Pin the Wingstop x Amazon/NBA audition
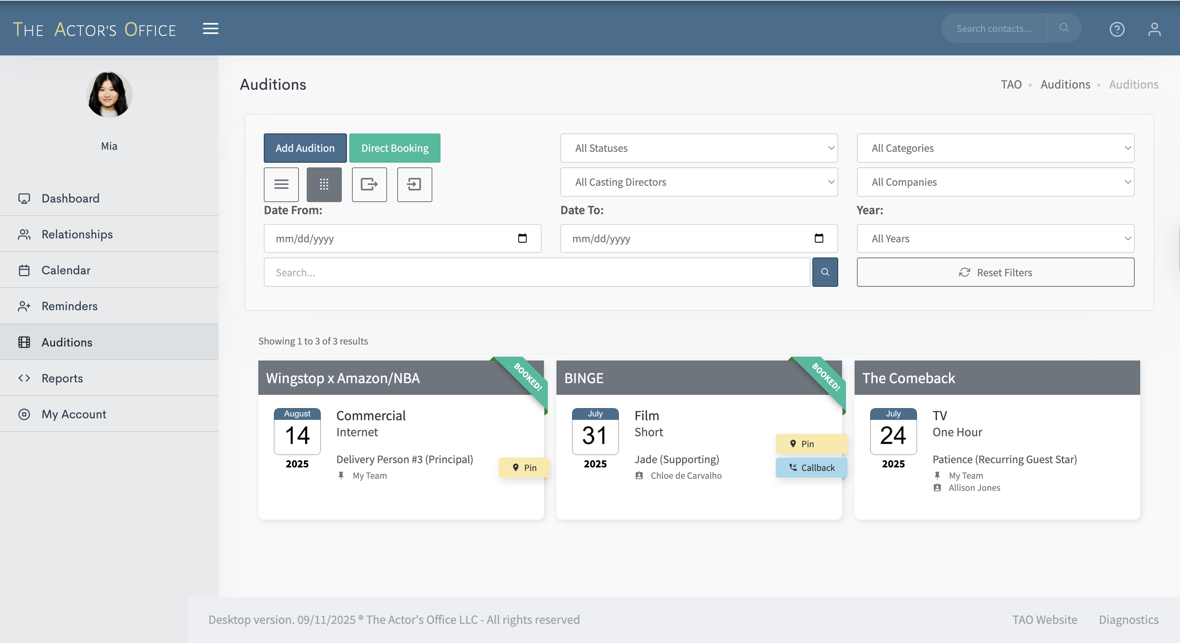 pos(524,467)
